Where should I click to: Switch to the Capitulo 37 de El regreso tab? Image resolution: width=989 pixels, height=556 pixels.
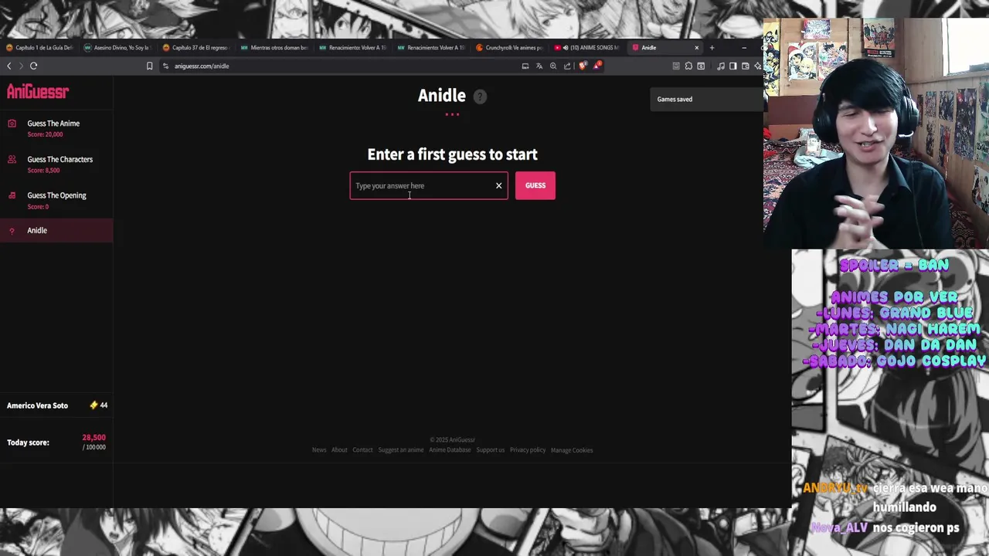point(195,47)
